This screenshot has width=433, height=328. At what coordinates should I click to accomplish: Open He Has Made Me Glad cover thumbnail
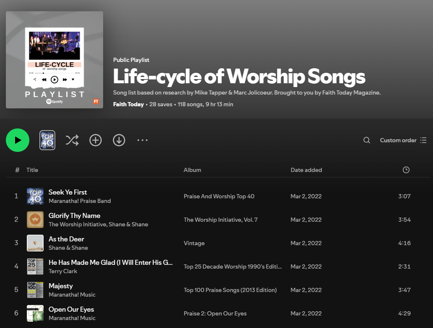point(35,266)
